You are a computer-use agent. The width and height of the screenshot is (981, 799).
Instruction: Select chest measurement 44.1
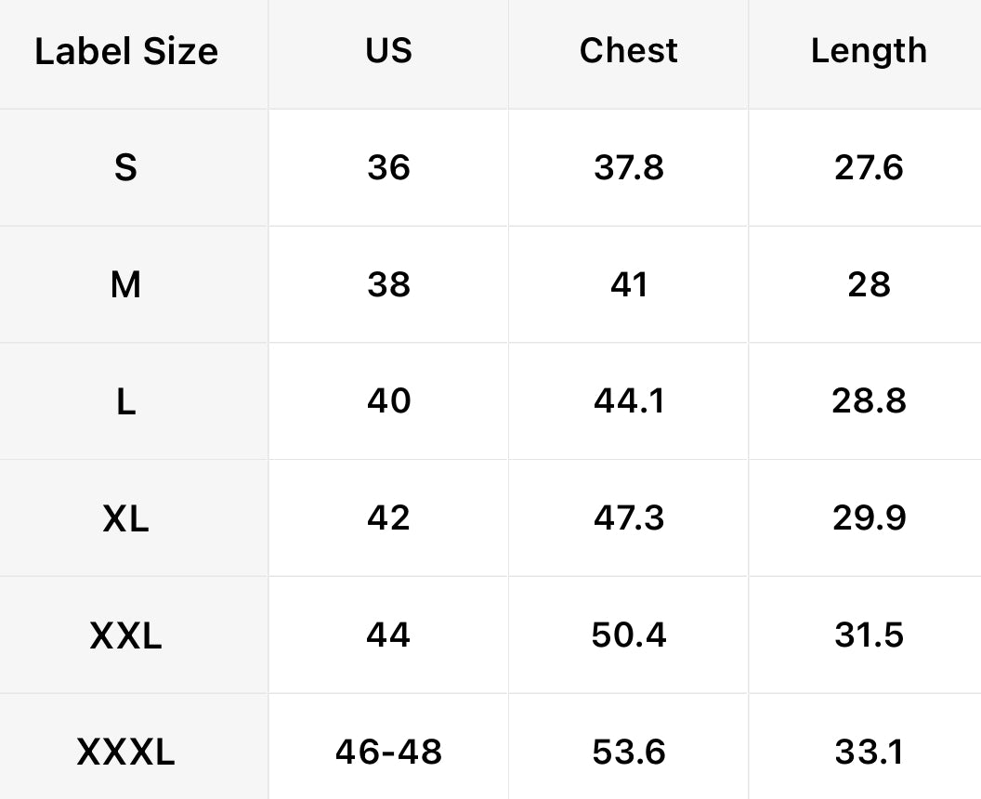(x=629, y=401)
